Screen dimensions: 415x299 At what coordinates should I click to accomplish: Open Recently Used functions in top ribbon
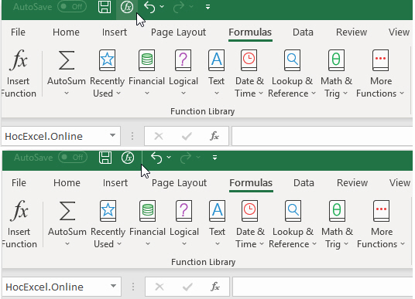point(107,73)
